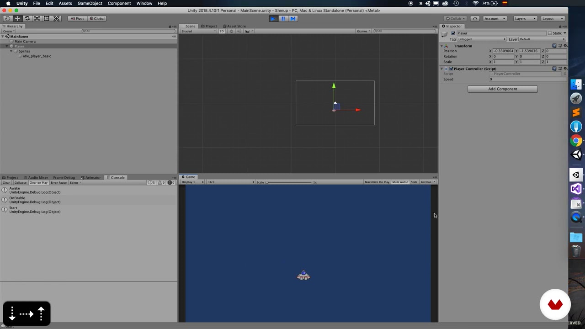Open the GameObject menu
Viewport: 585px width, 329px height.
click(x=90, y=3)
